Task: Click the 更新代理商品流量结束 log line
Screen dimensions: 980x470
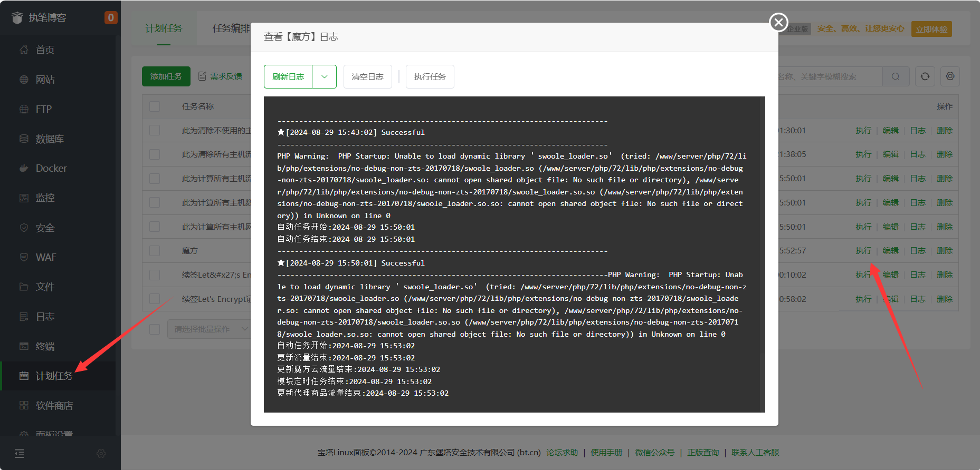Action: (x=363, y=393)
